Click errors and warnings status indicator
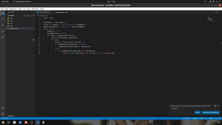The width and height of the screenshot is (222, 125). (x=5, y=118)
